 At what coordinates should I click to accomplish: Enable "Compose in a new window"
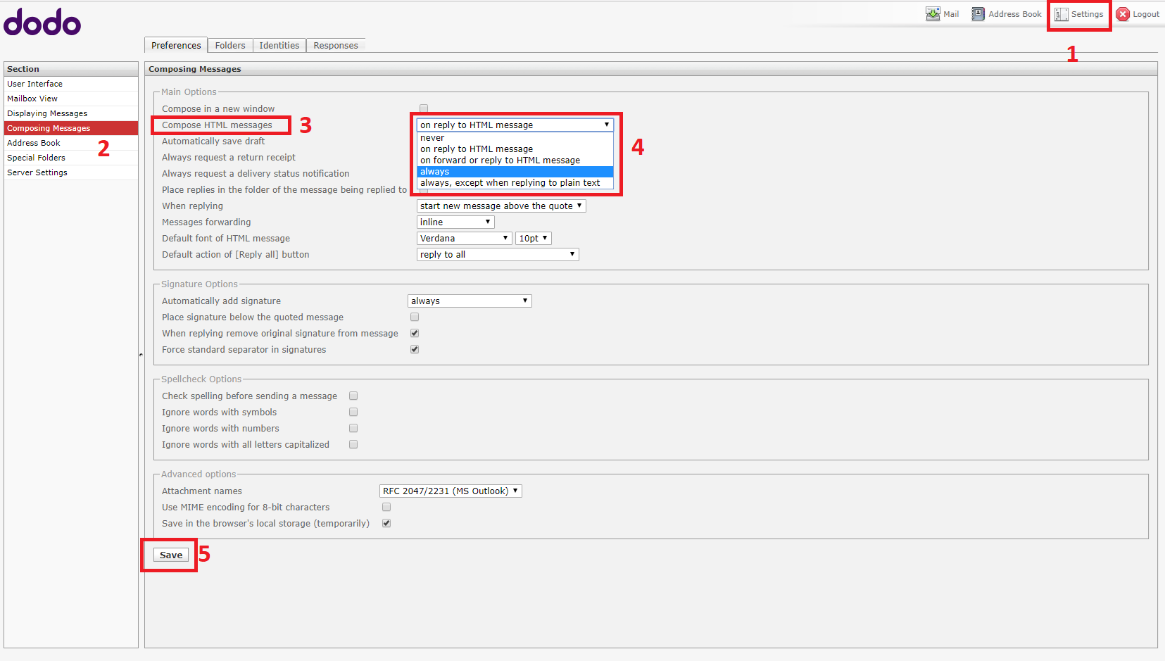pos(423,108)
